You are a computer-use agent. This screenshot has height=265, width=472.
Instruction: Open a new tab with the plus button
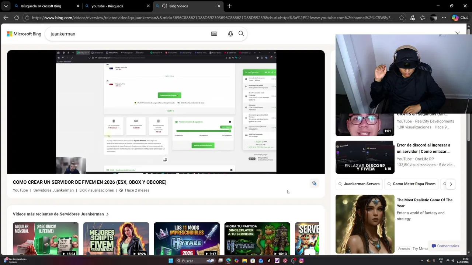[229, 6]
